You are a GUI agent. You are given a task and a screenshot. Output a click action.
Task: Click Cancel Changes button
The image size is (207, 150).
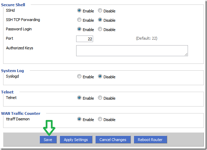(x=113, y=140)
